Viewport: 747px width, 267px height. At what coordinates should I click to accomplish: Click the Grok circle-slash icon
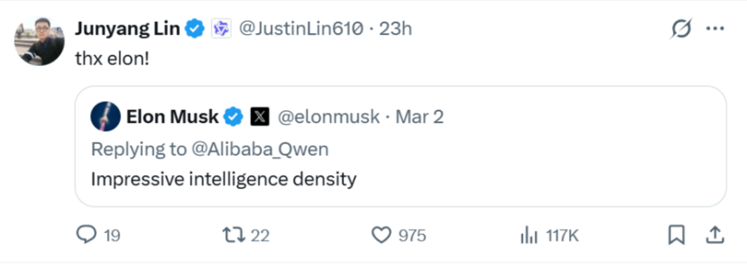[x=681, y=29]
